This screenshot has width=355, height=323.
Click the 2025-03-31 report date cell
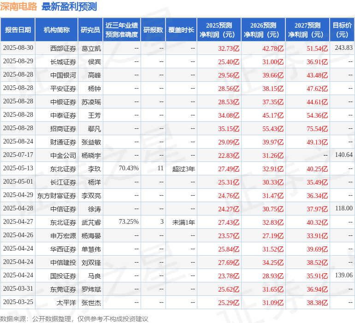[18, 289]
